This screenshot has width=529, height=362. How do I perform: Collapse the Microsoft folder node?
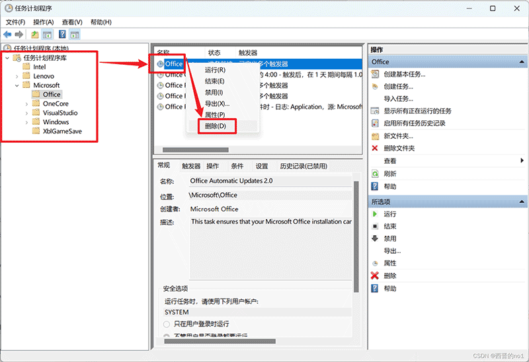pos(17,86)
